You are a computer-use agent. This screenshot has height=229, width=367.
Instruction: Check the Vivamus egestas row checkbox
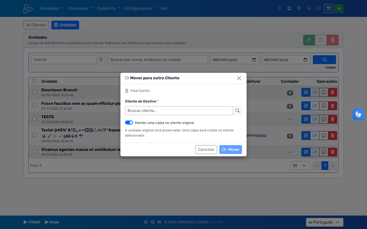[x=34, y=151]
